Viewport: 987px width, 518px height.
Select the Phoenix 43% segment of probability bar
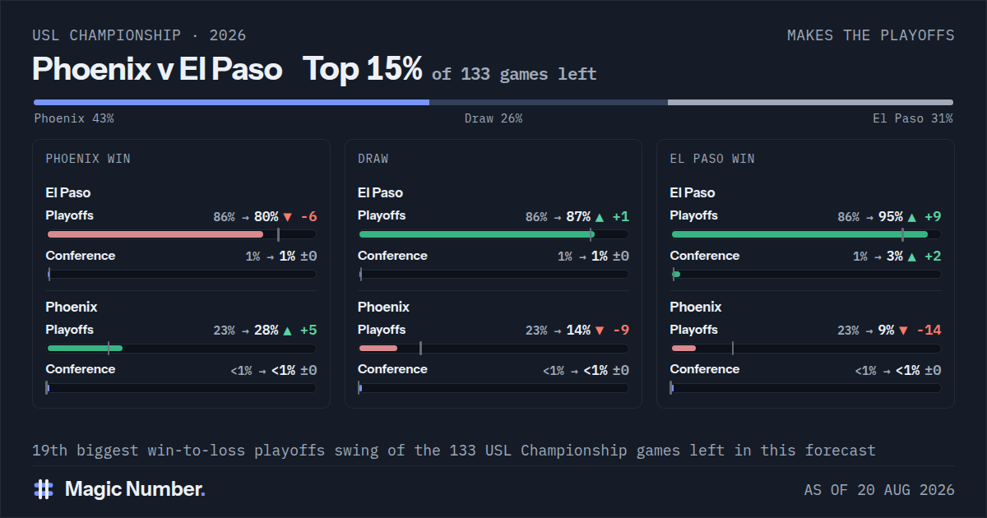[x=231, y=103]
